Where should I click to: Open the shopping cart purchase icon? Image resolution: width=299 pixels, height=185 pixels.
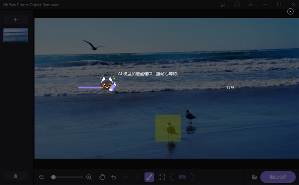pos(222,5)
